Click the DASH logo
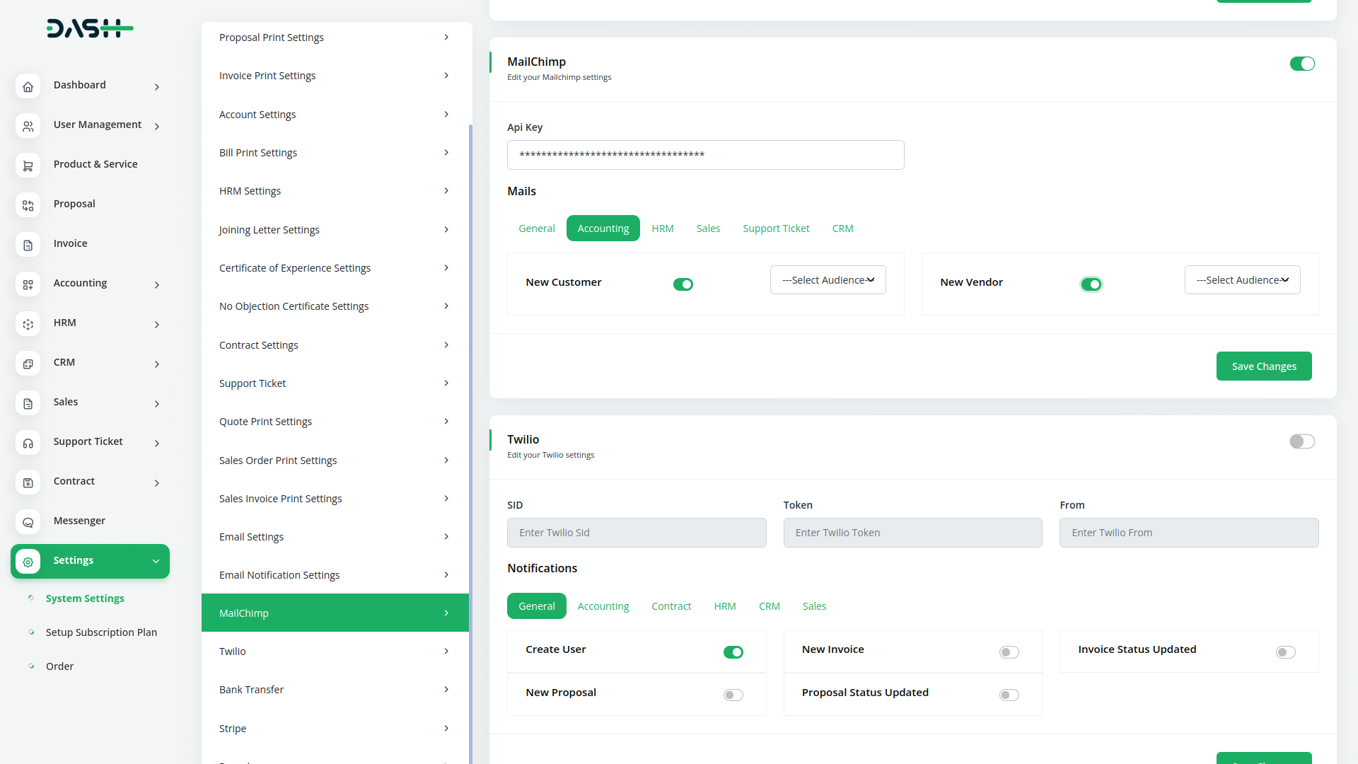 90,28
